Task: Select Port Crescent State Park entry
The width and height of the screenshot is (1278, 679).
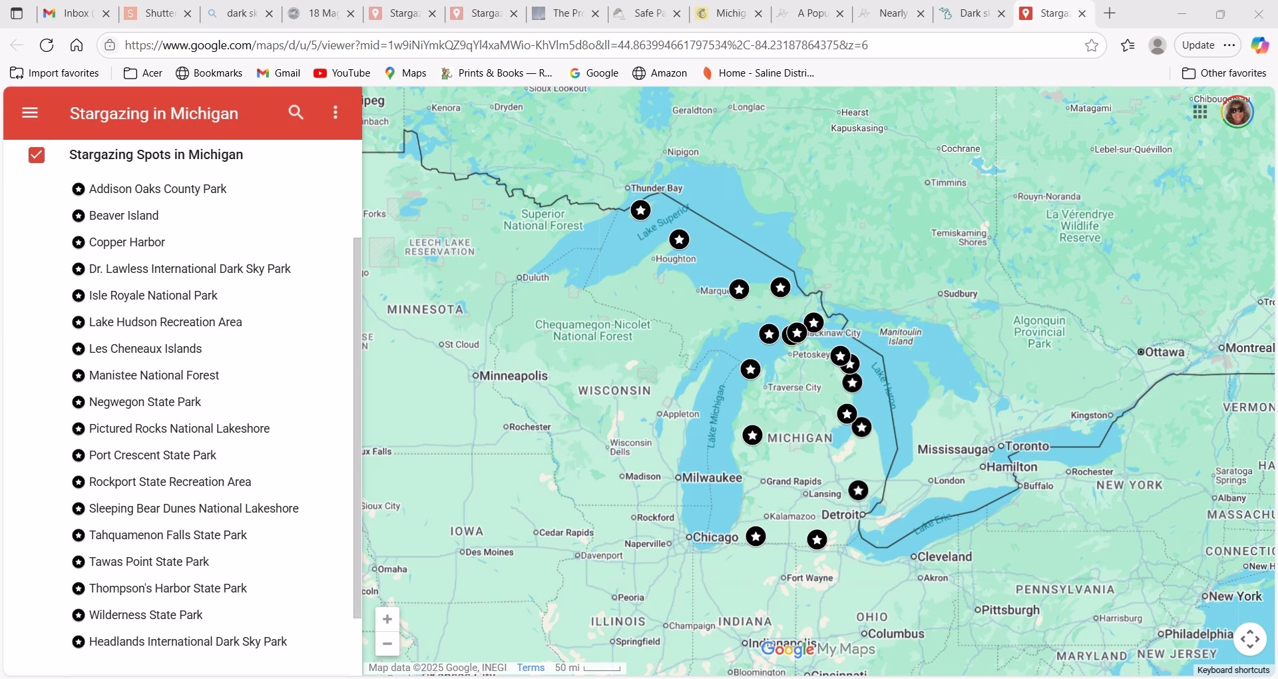Action: (x=152, y=455)
